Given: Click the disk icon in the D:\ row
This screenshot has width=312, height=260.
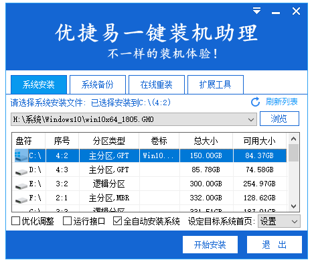Looking at the screenshot, I should coord(21,172).
